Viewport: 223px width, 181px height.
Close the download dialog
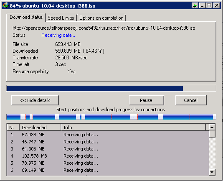pyautogui.click(x=217, y=5)
